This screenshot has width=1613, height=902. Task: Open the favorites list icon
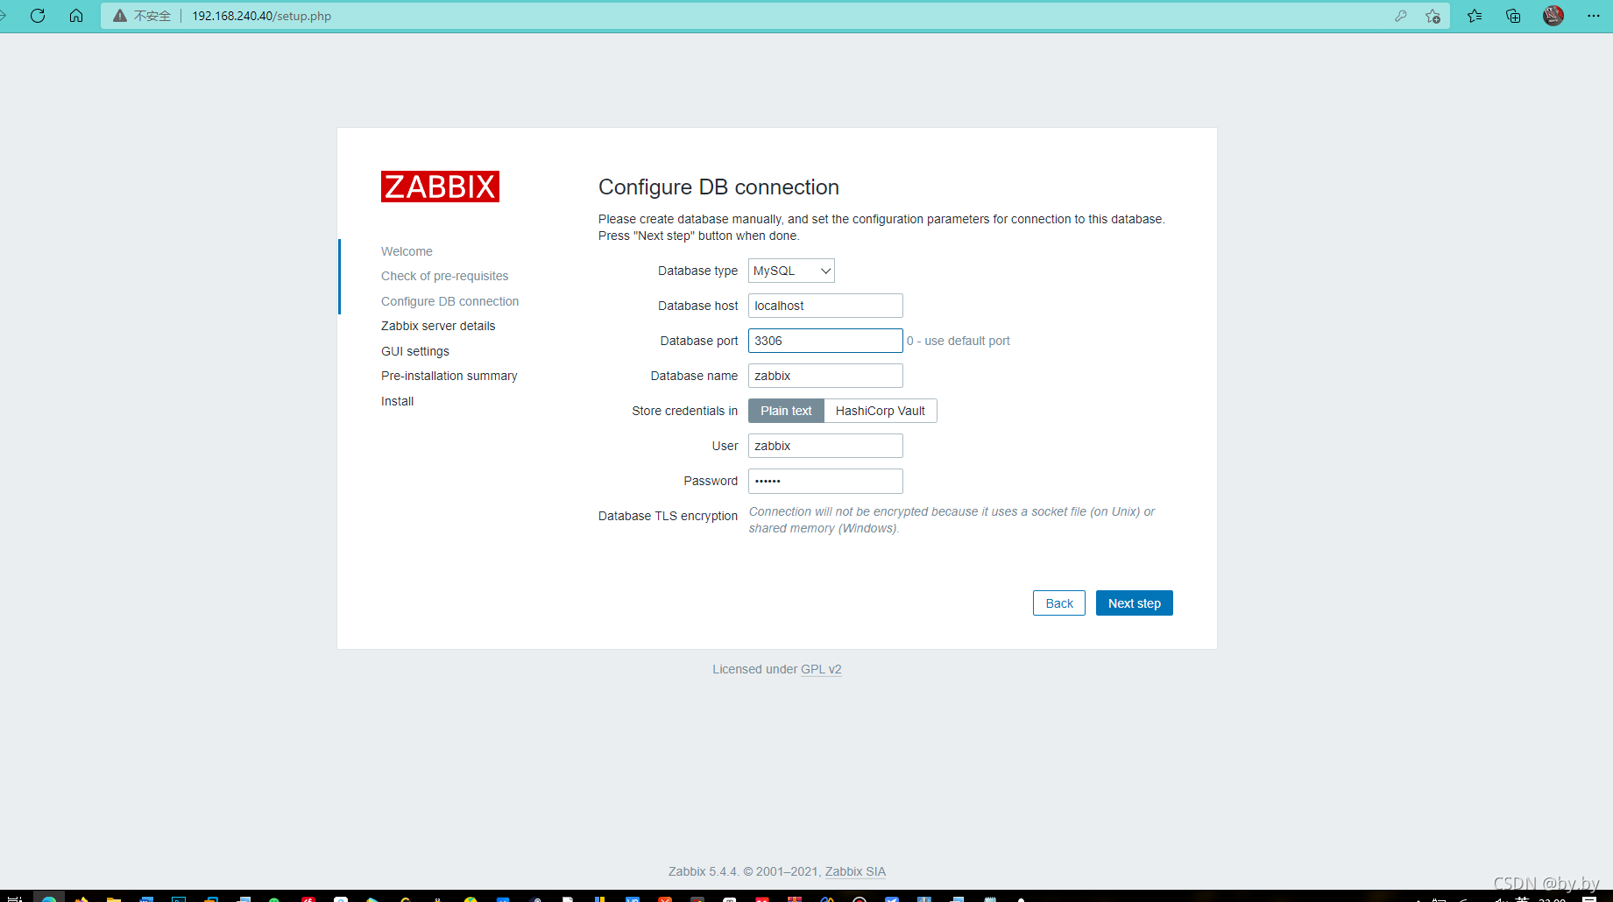1475,16
